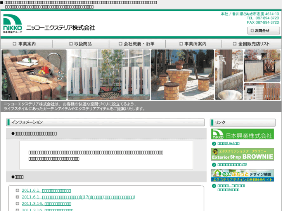Open the mailbox wooden fence photo
Image resolution: width=282 pixels, height=211 pixels.
pos(262,92)
